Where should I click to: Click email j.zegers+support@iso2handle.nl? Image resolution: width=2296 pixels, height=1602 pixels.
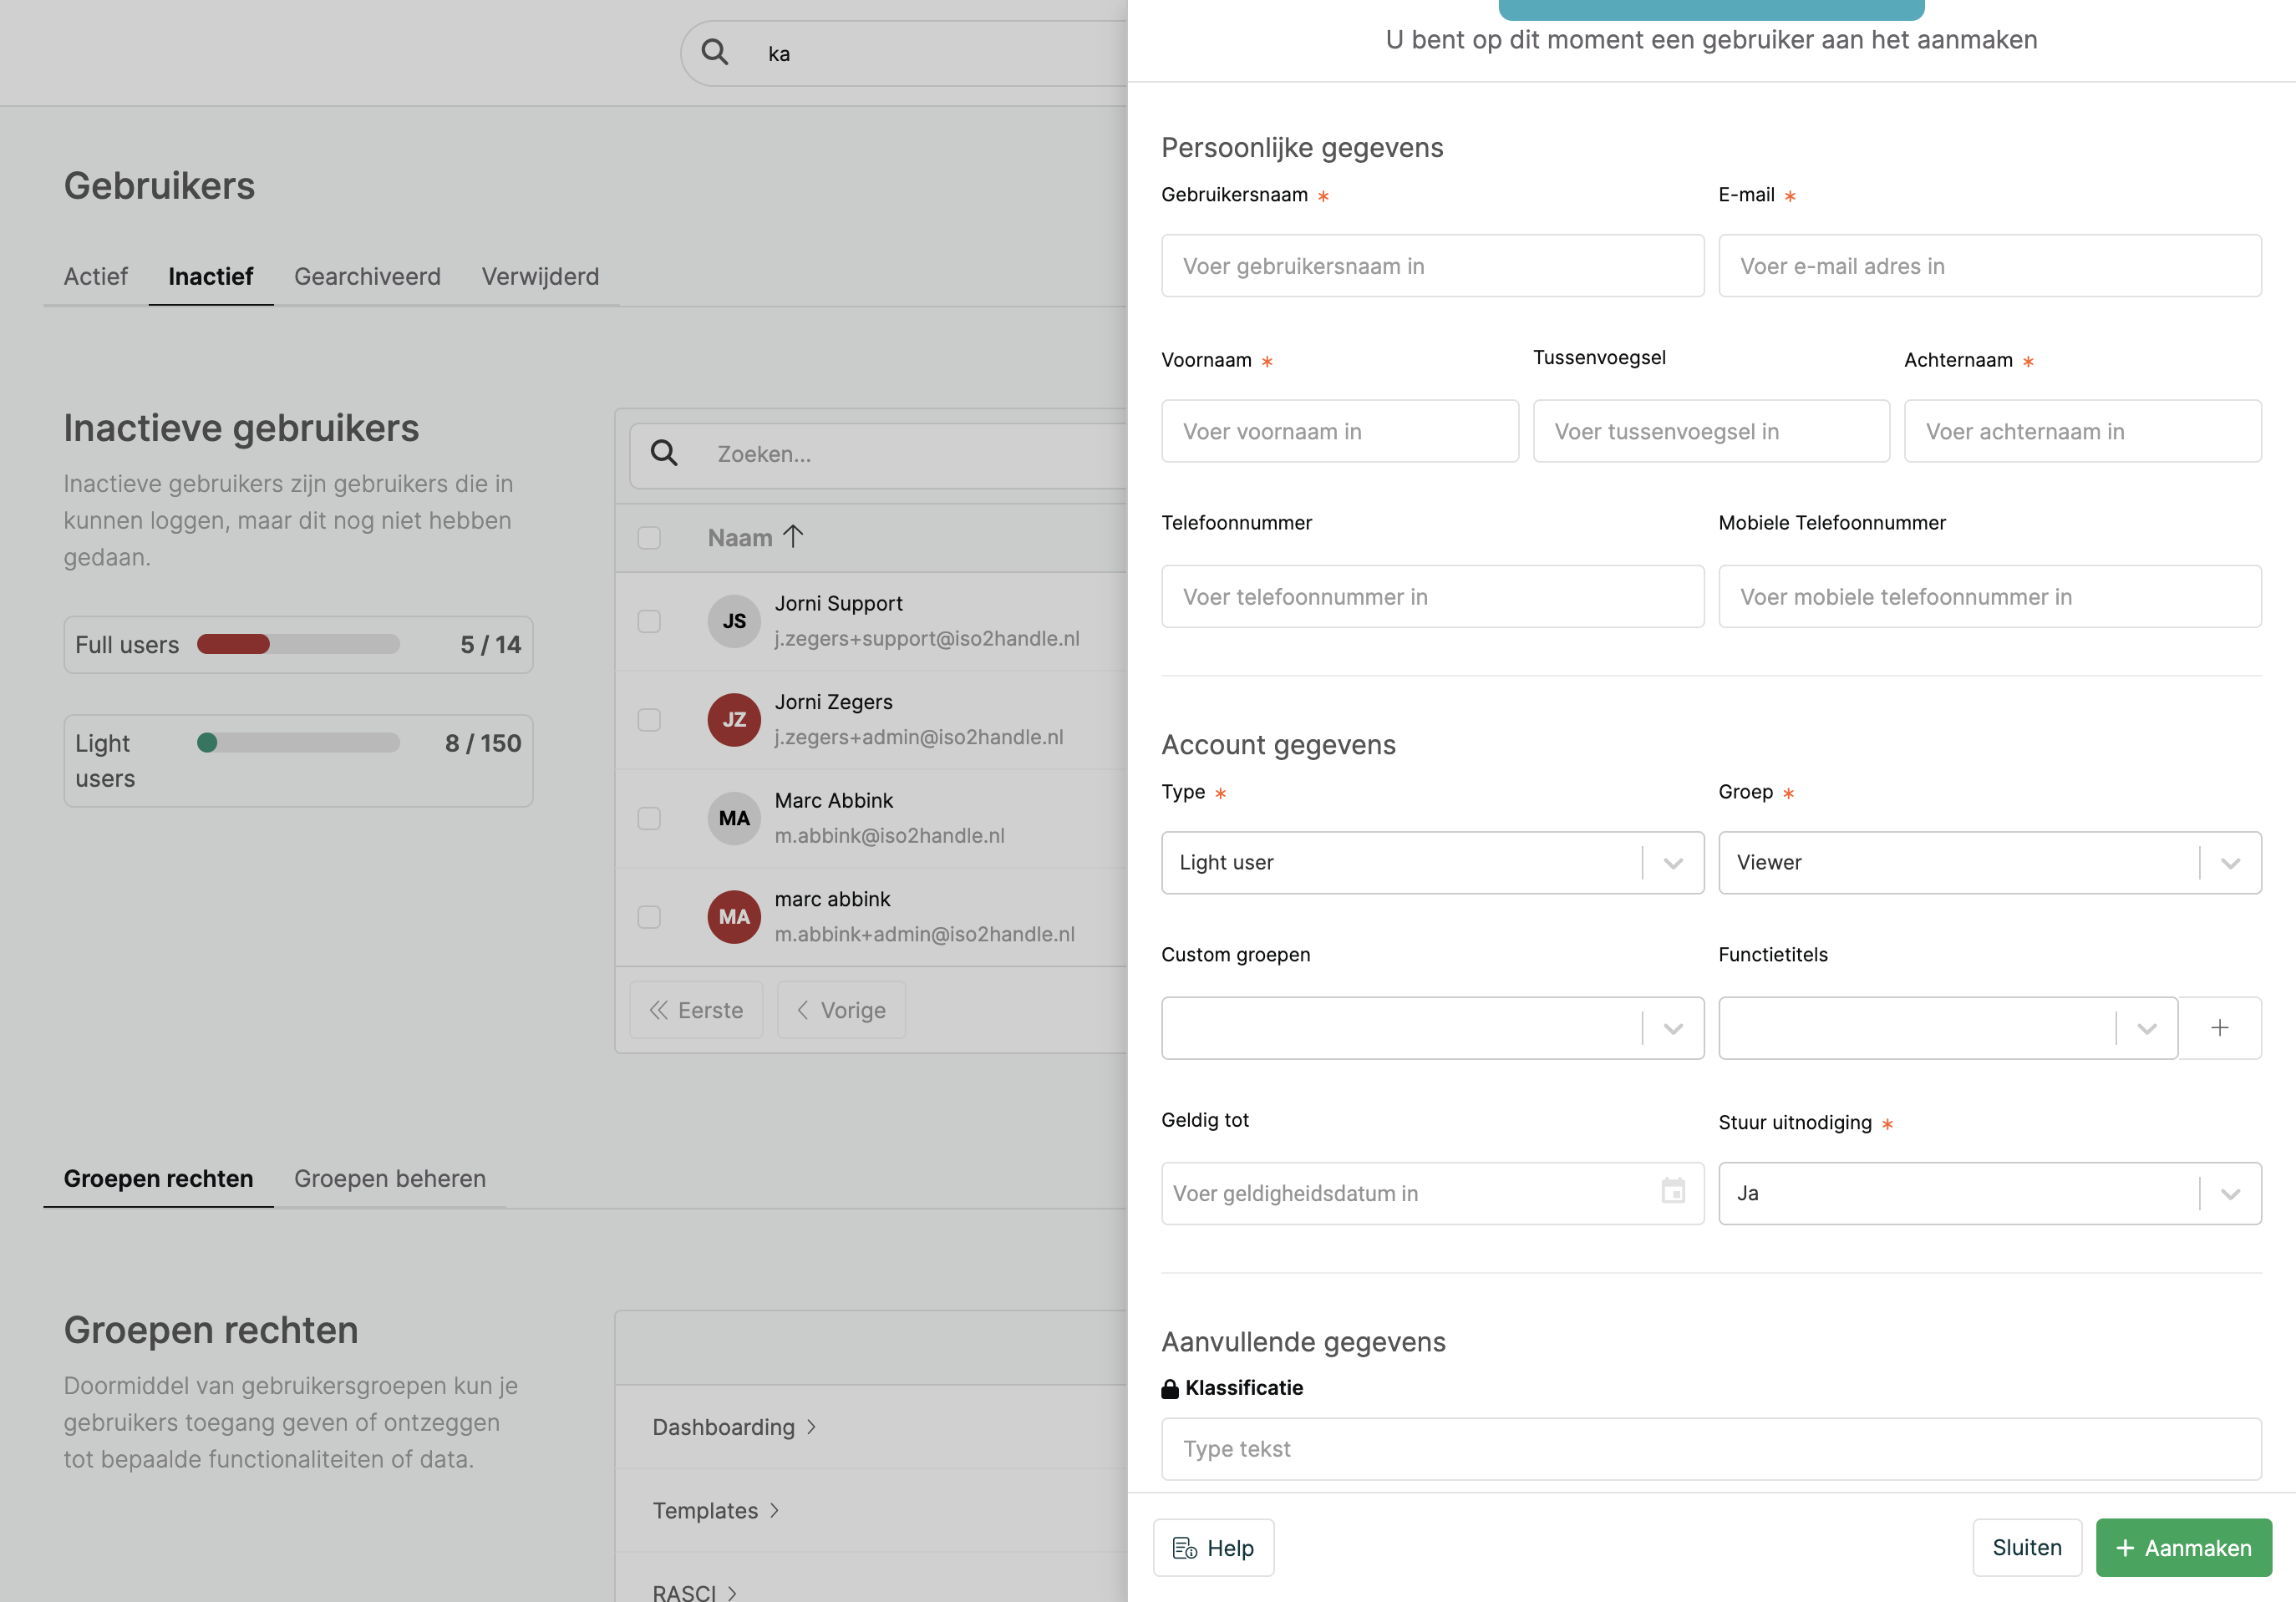point(926,639)
